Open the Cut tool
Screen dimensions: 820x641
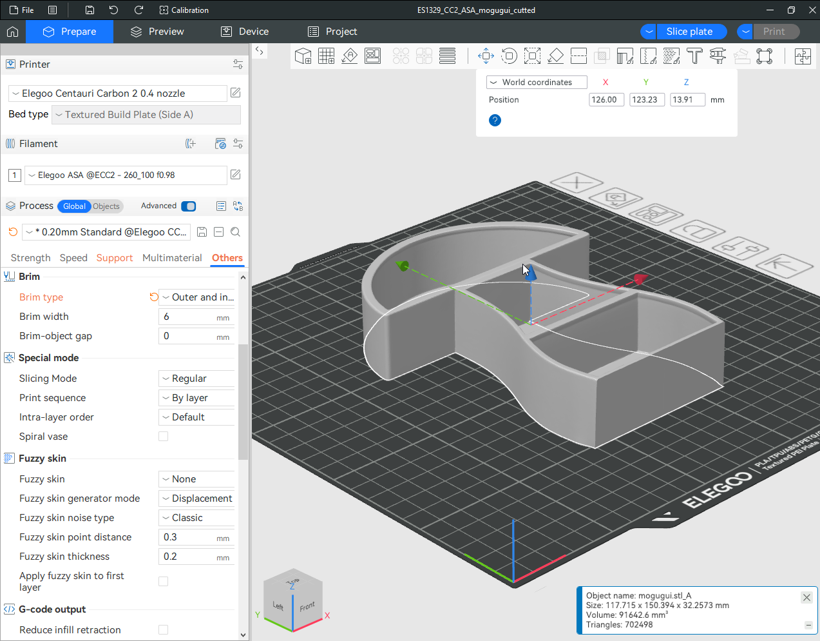coord(578,56)
